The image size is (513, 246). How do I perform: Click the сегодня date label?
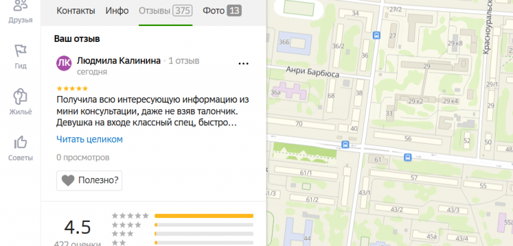coord(92,72)
